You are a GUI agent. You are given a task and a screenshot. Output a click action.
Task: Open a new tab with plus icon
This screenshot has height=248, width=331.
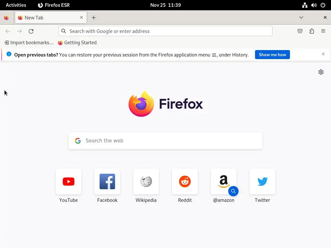click(93, 18)
